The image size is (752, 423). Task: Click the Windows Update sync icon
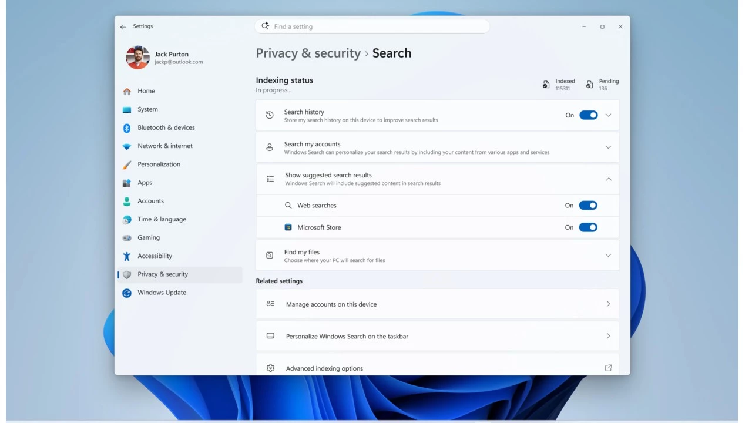click(127, 293)
